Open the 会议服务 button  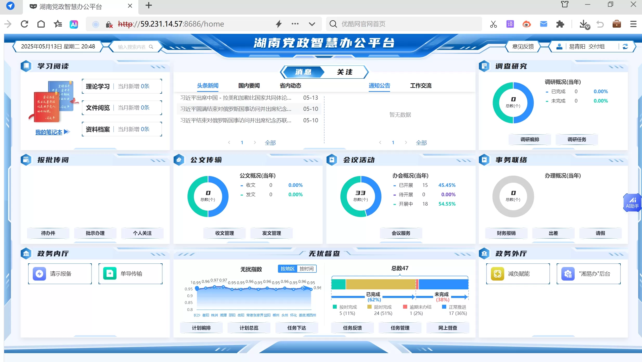coord(401,233)
